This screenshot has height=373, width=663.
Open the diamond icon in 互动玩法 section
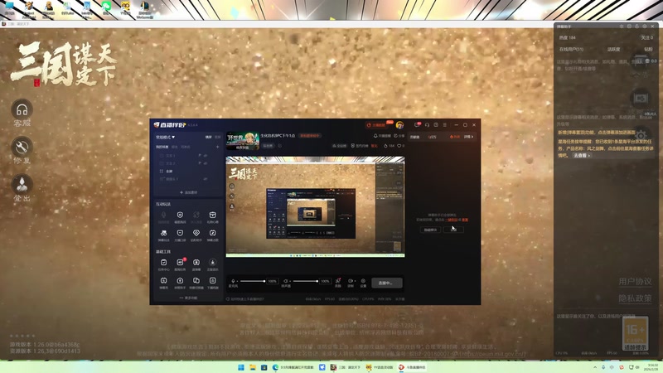pos(196,233)
